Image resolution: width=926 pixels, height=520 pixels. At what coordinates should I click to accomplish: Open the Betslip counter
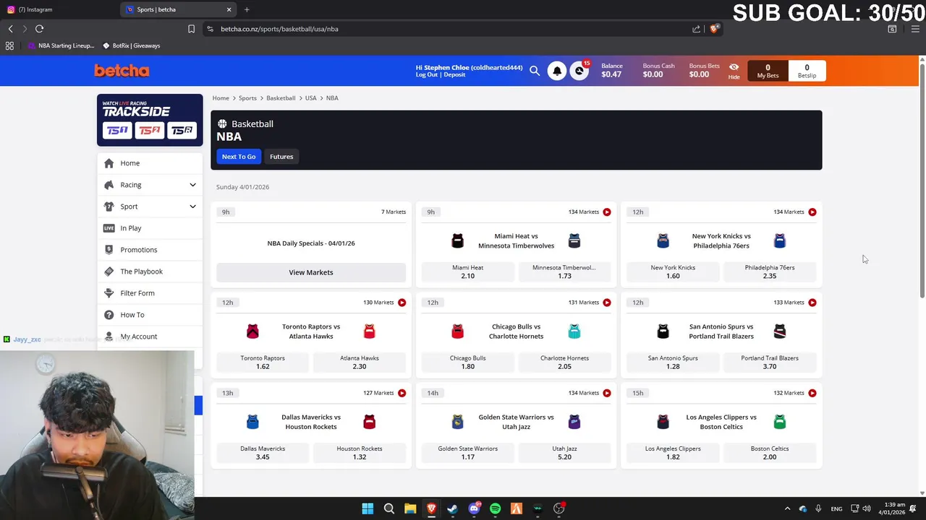[x=807, y=71]
